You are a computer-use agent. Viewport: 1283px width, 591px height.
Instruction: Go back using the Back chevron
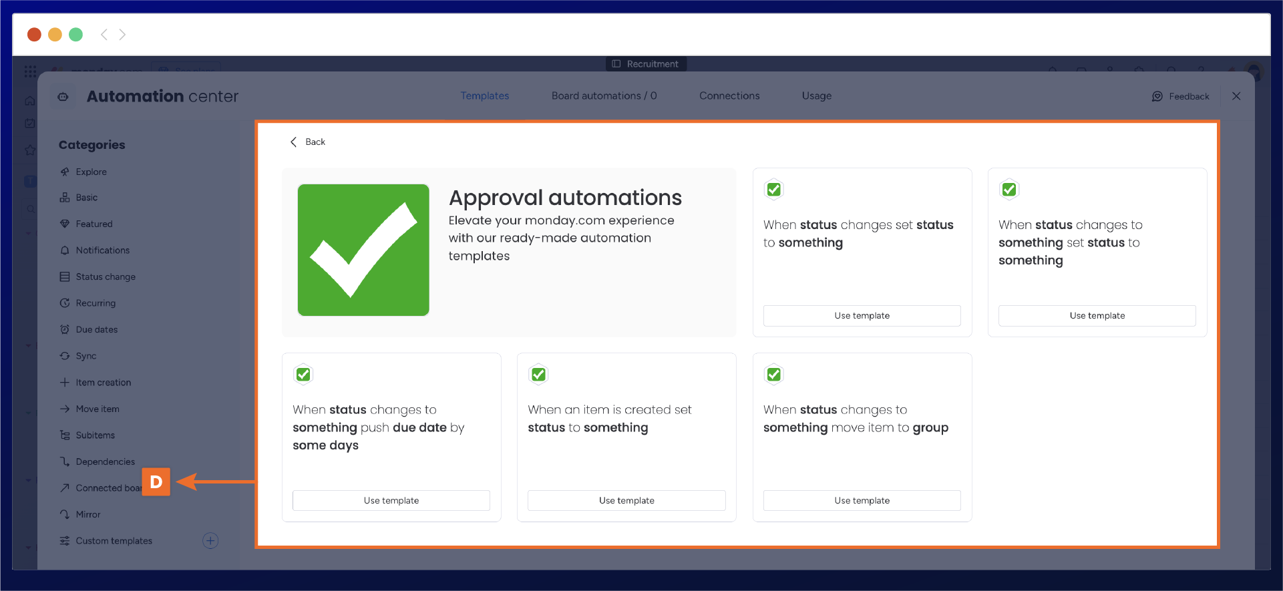pos(294,142)
